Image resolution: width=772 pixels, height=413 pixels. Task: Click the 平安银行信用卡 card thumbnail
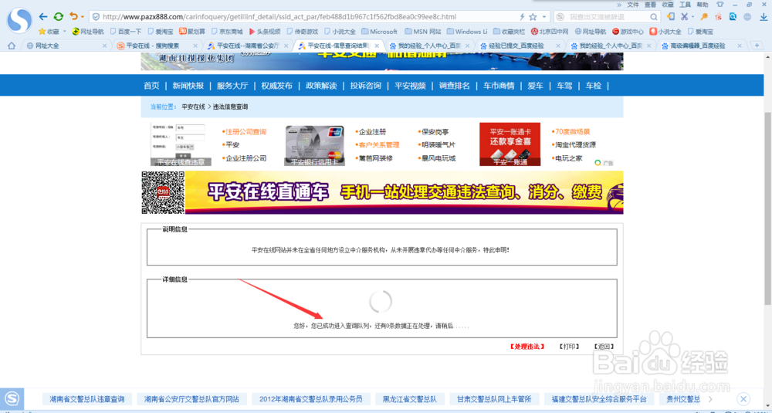tap(314, 144)
